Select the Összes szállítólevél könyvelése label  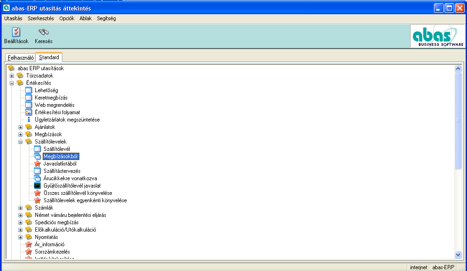(78, 193)
